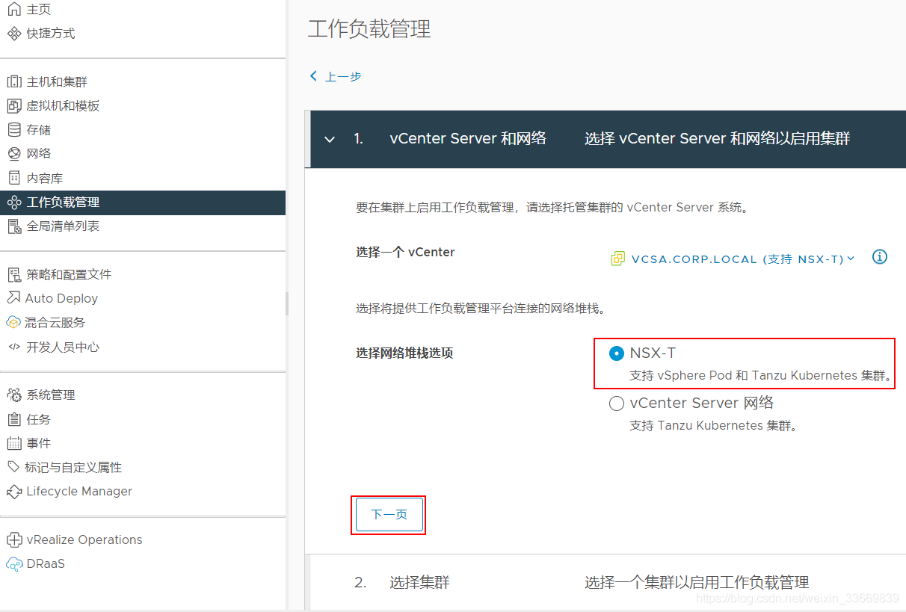
Task: Click the 网络 network globe icon
Action: coord(14,153)
